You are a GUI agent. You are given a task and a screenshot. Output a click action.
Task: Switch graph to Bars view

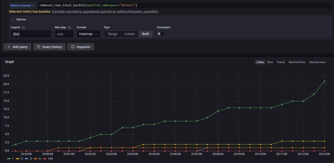270,62
